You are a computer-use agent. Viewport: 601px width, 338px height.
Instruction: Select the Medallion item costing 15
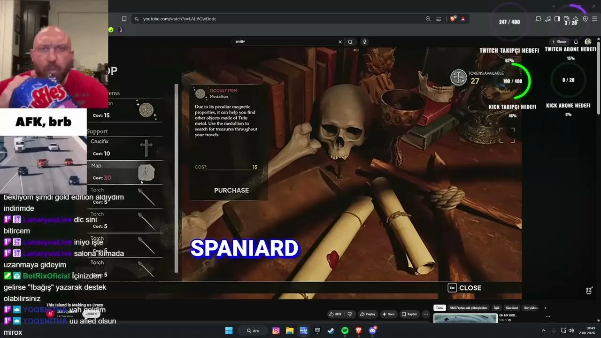126,109
